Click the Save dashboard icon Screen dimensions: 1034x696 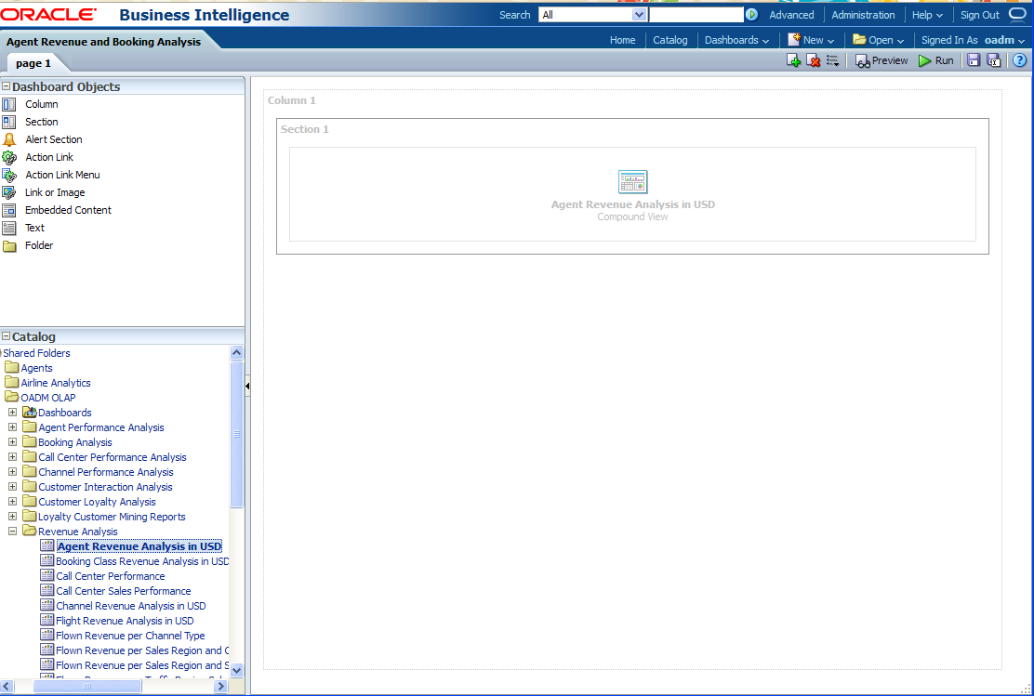(974, 60)
